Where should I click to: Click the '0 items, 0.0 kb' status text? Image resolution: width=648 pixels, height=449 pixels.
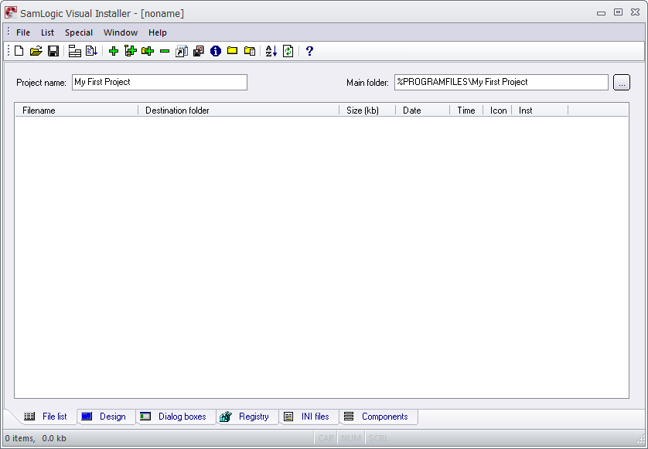[36, 438]
